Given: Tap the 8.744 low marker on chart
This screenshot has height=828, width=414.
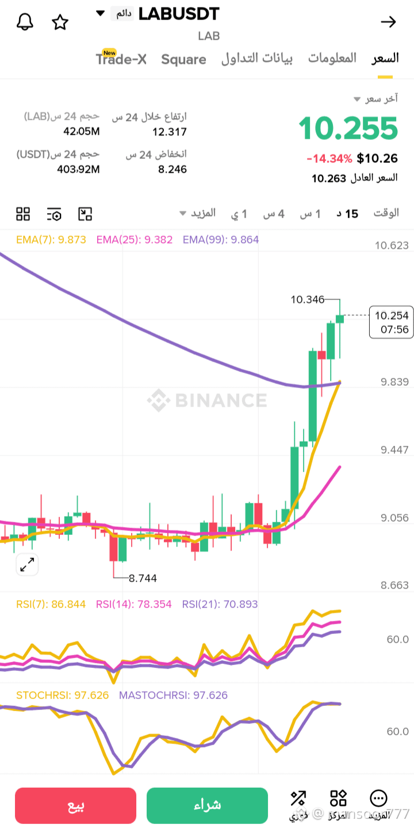Looking at the screenshot, I should click(x=143, y=578).
